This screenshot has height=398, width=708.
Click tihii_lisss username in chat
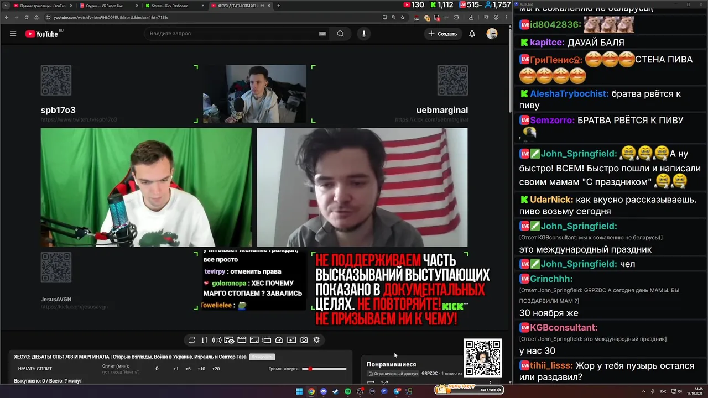pyautogui.click(x=551, y=366)
